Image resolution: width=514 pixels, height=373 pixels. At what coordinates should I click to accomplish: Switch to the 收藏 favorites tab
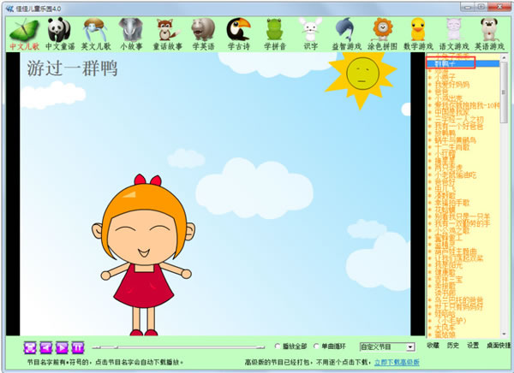point(433,346)
